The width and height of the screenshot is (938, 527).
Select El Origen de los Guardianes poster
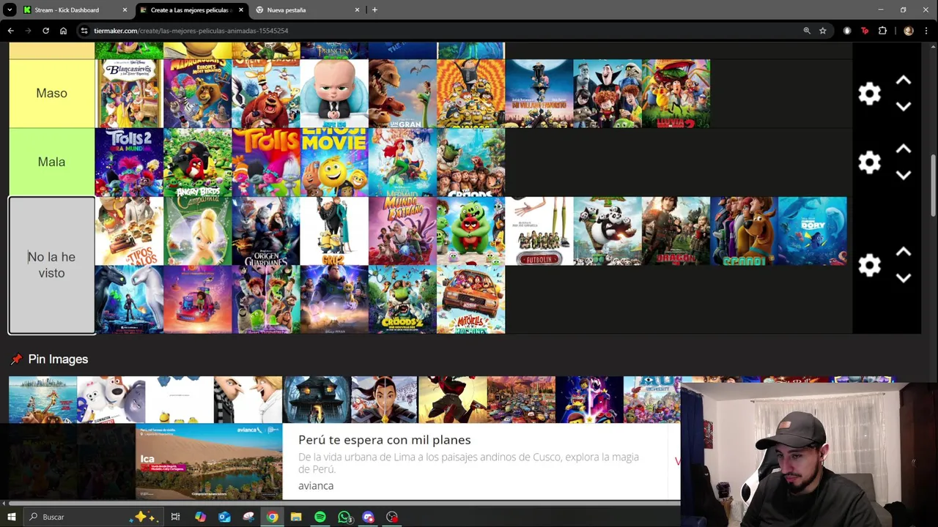coord(265,231)
